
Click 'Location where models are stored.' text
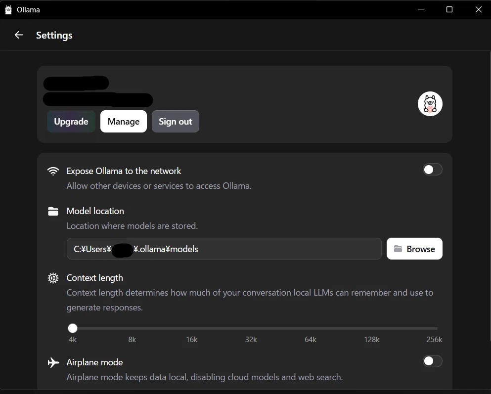tap(132, 226)
